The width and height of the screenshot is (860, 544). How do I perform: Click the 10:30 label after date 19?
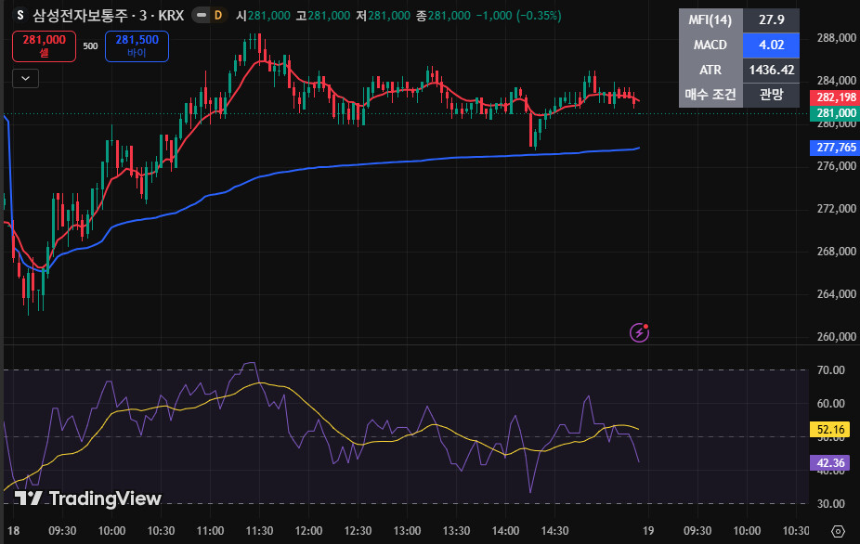[795, 531]
